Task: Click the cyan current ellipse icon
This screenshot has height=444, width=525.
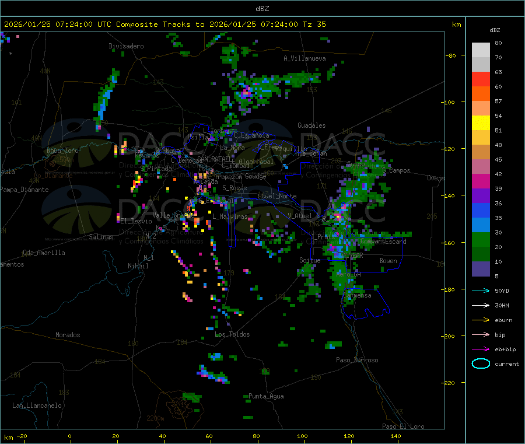Action: click(x=481, y=363)
